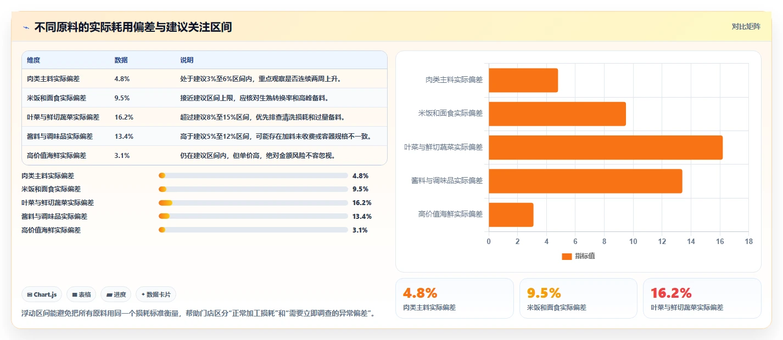This screenshot has height=340, width=783.
Task: Open the 16.2% 叶菜与鲜切蔬菜 data card
Action: [x=702, y=298]
